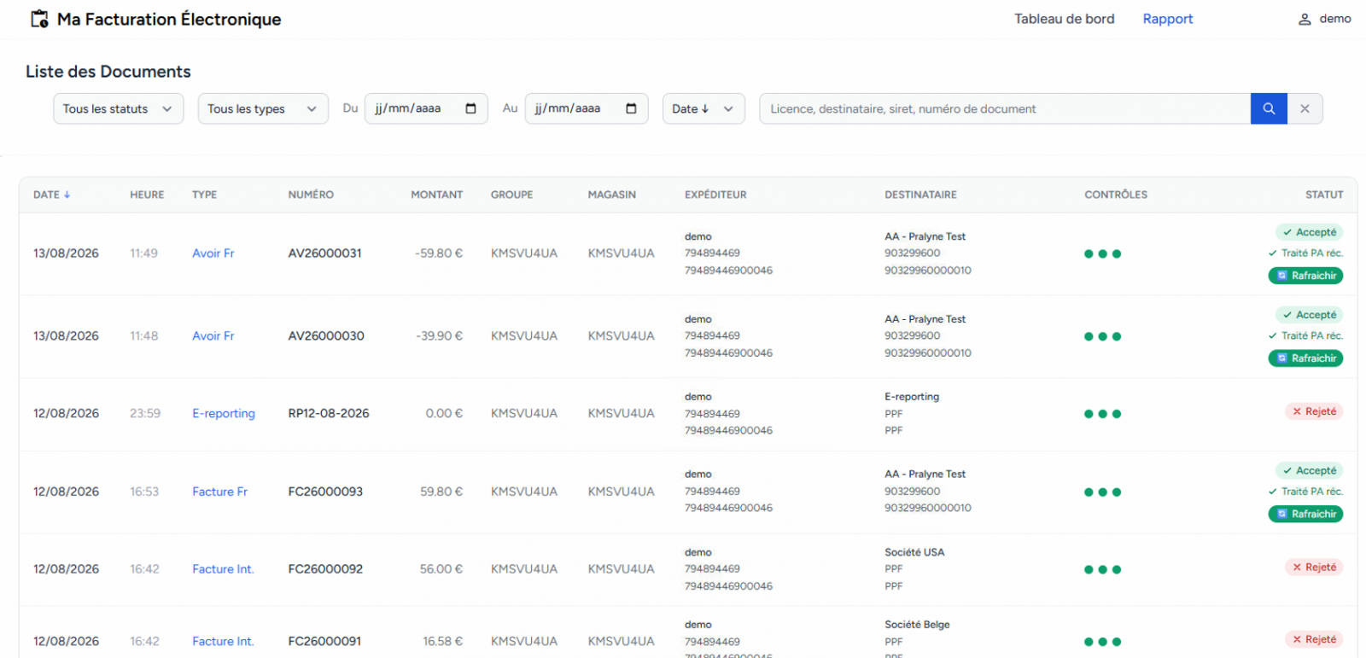Open the Facture Fr link for FC26000093

point(219,492)
